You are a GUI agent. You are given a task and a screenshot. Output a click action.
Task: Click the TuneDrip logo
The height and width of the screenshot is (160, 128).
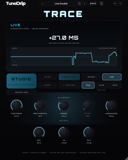click(x=16, y=3)
